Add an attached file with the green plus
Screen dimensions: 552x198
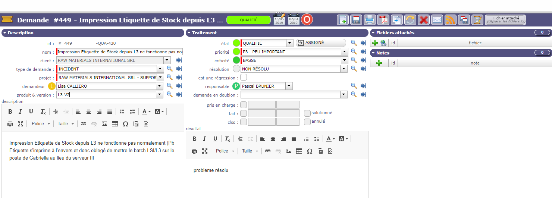click(375, 43)
